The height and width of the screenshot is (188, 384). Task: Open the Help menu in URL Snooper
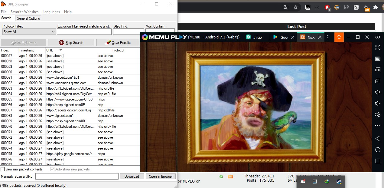click(68, 12)
